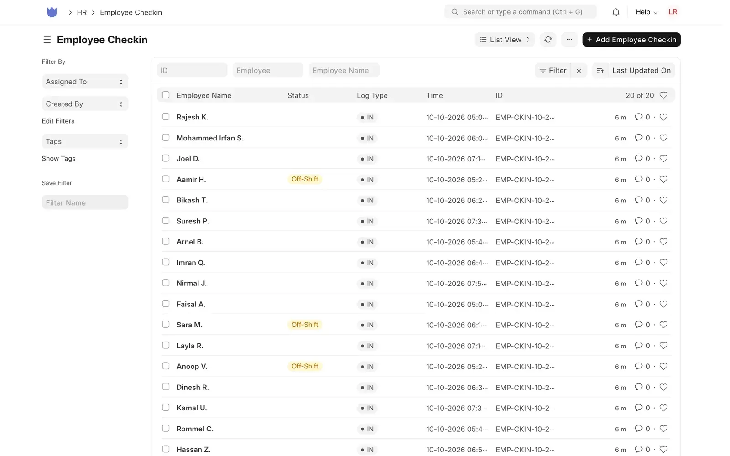This screenshot has width=730, height=456.
Task: Toggle sort direction icon
Action: point(600,71)
